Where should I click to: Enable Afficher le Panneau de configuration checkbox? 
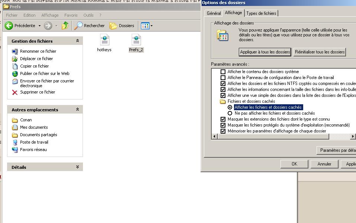[x=223, y=78]
